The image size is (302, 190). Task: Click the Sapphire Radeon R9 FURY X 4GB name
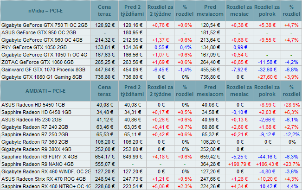click(39, 157)
